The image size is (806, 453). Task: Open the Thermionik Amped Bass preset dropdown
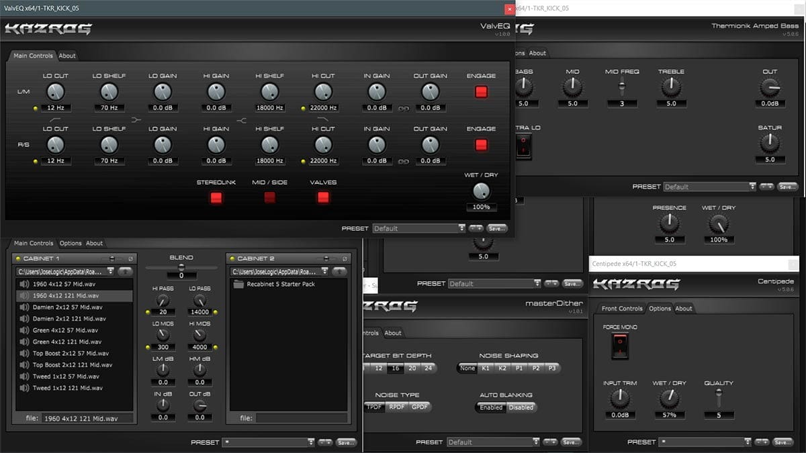tap(710, 187)
